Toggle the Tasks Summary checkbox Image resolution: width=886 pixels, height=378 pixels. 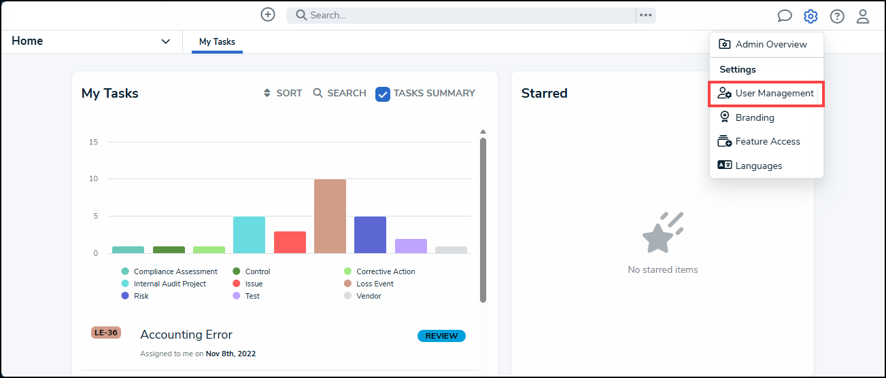pos(383,94)
